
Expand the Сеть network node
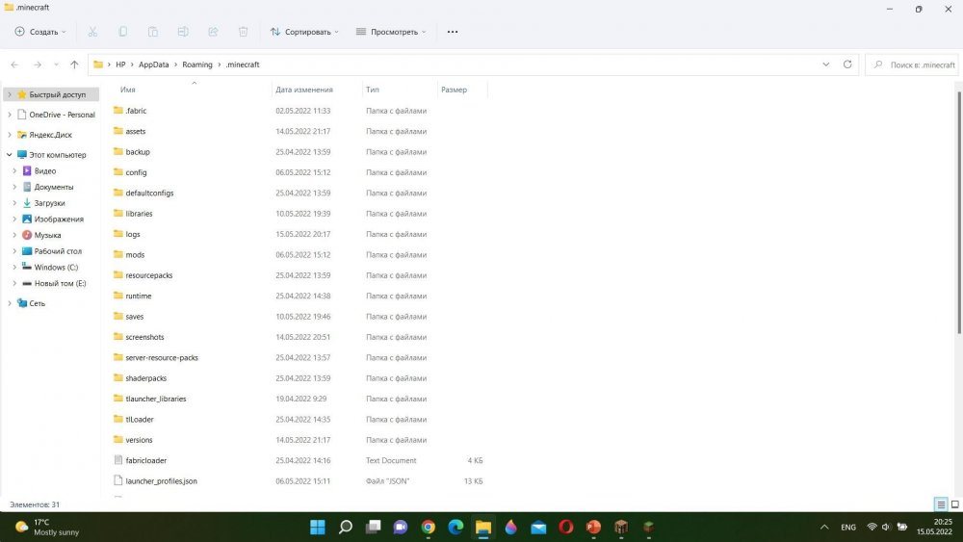click(10, 303)
